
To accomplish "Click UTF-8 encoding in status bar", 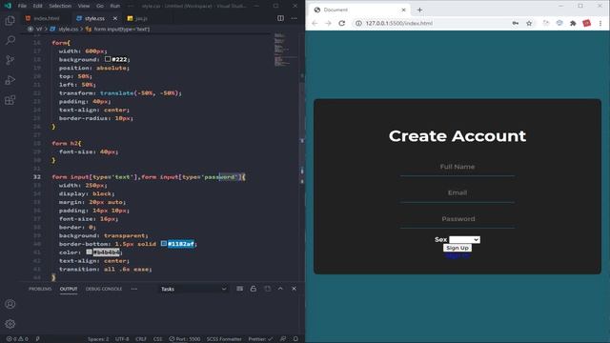I will tap(122, 339).
